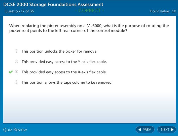Click the green checkmark beside the correct answer

[11, 72]
